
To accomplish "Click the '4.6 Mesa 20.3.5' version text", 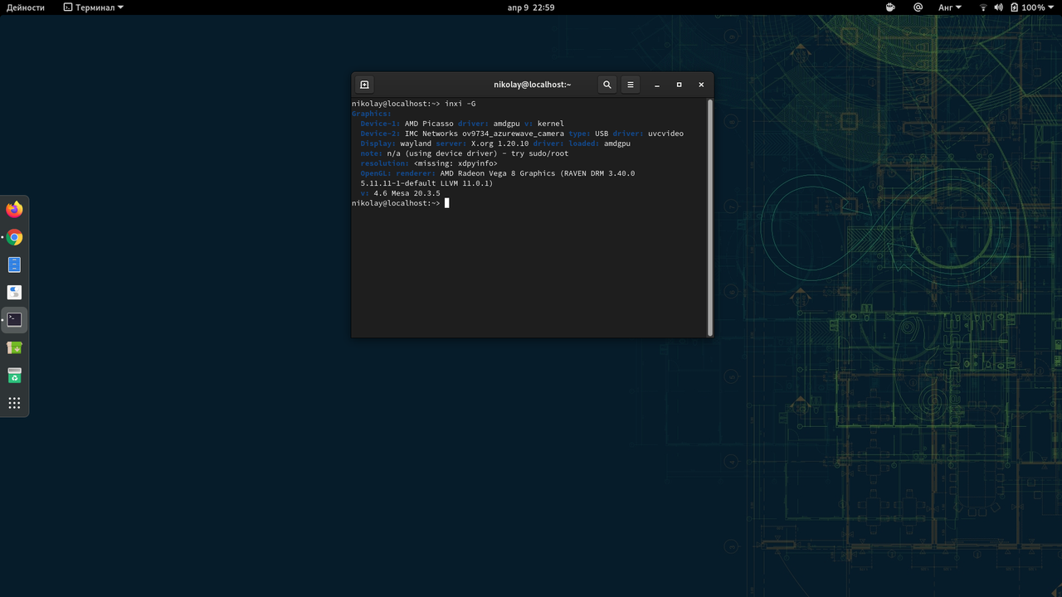I will 407,193.
